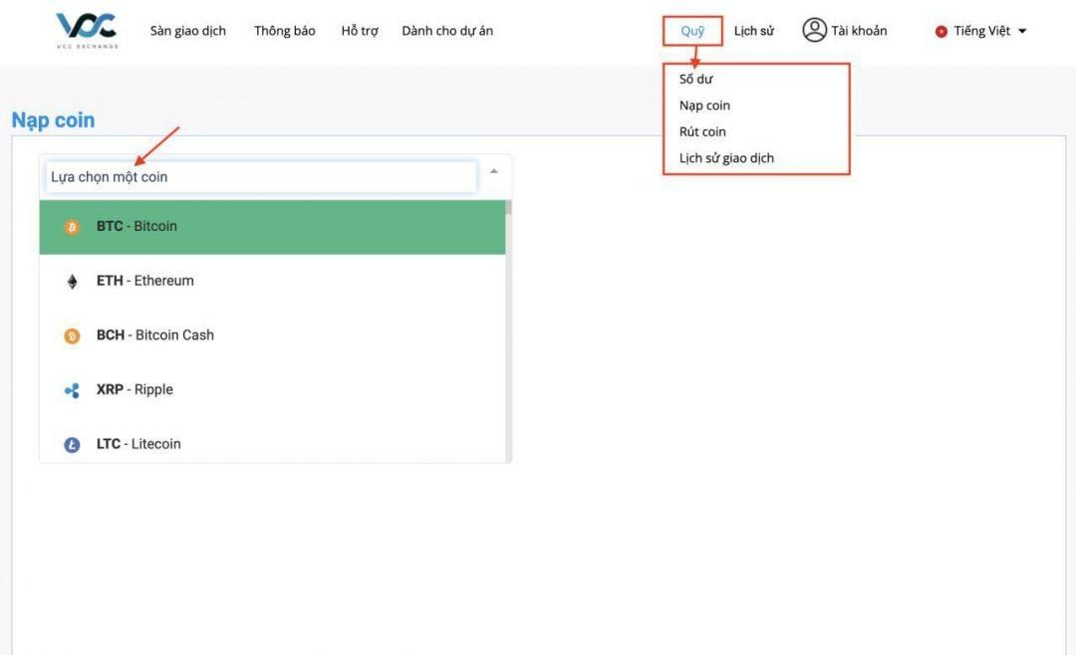The height and width of the screenshot is (655, 1076).
Task: Open the Quỹ menu
Action: point(692,31)
